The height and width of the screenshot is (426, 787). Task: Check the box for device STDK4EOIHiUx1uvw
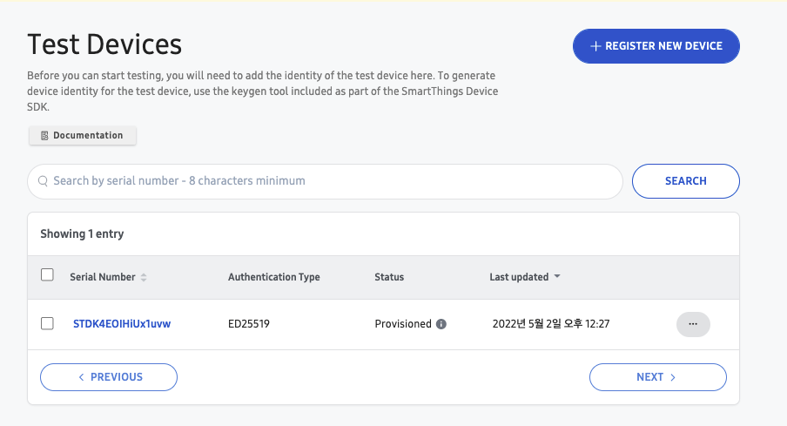click(x=48, y=323)
